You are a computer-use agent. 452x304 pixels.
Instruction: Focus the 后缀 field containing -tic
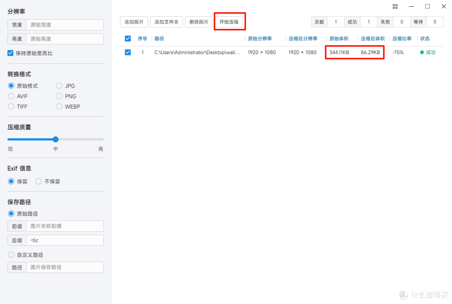(x=65, y=240)
